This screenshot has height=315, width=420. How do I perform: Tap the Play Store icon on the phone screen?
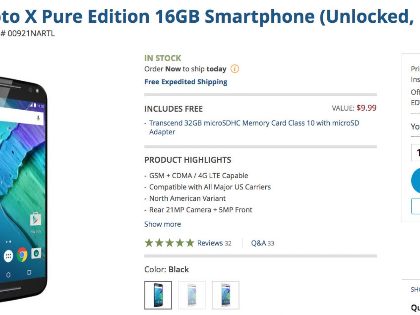click(35, 220)
